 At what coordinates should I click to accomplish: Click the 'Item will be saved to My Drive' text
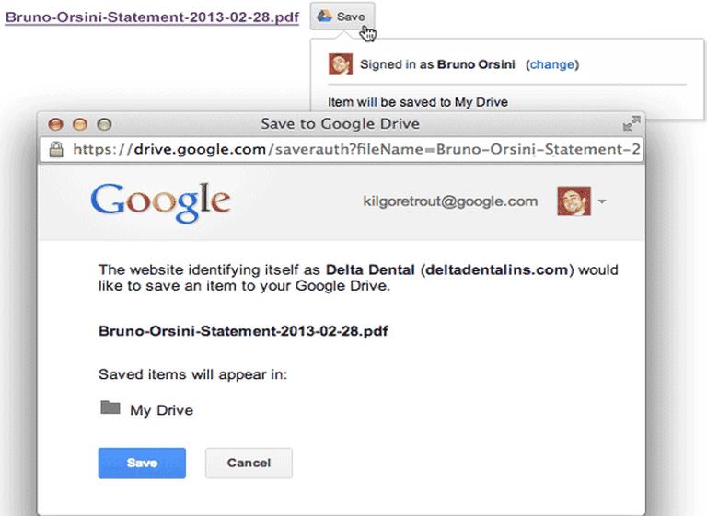pyautogui.click(x=418, y=102)
